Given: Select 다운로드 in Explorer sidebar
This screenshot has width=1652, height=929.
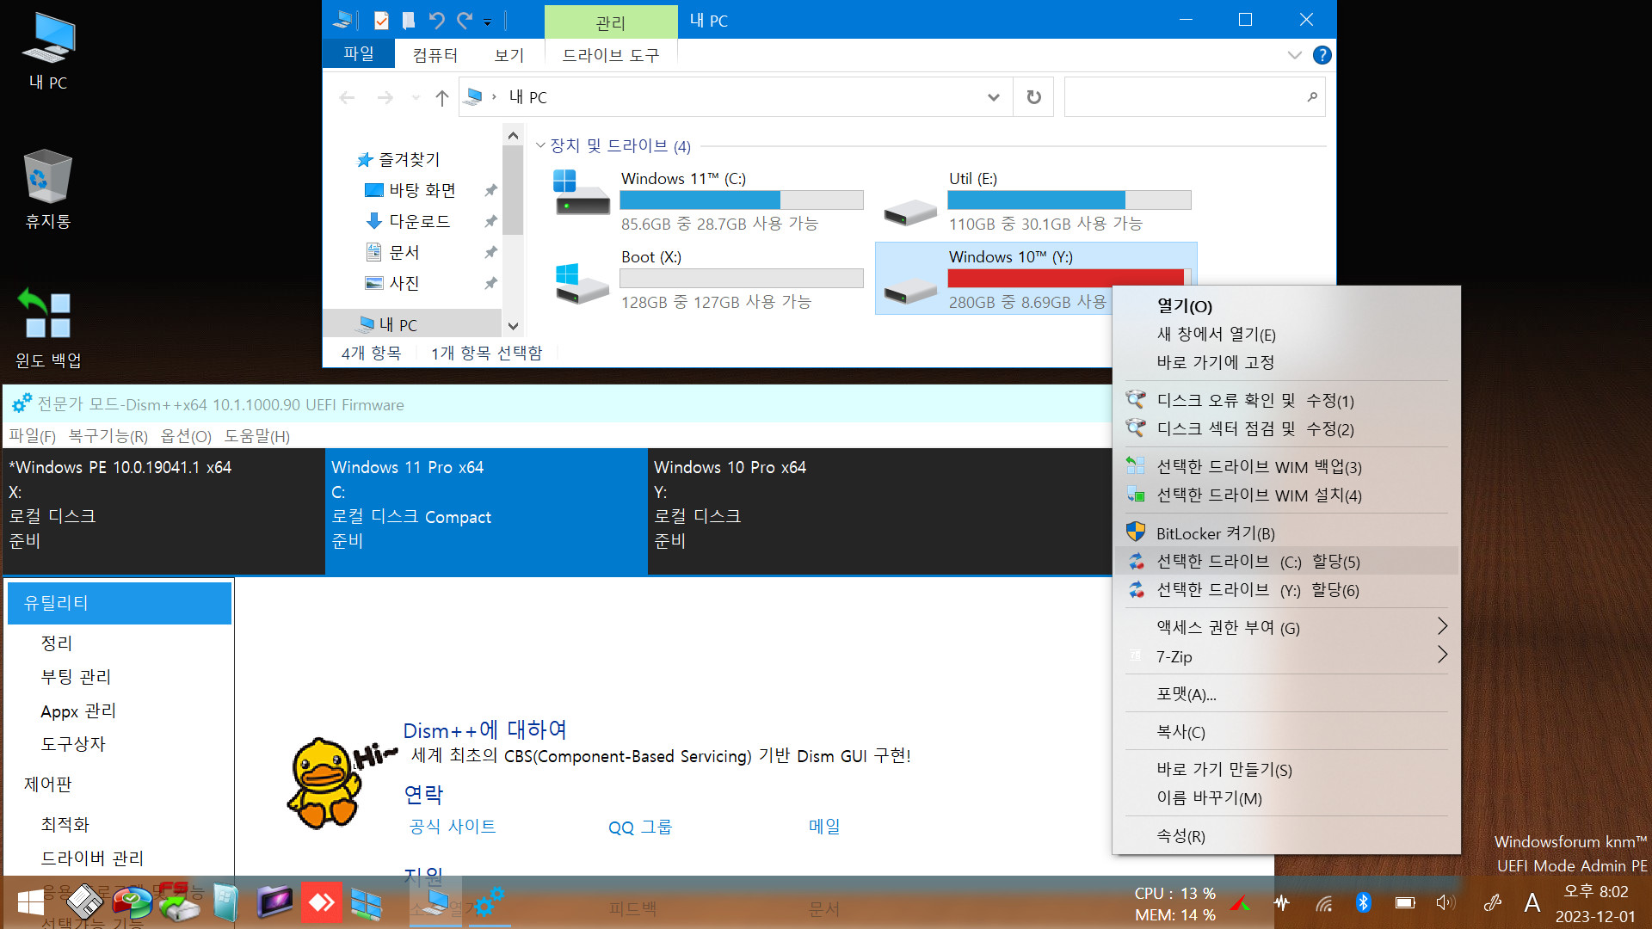Looking at the screenshot, I should coord(419,221).
